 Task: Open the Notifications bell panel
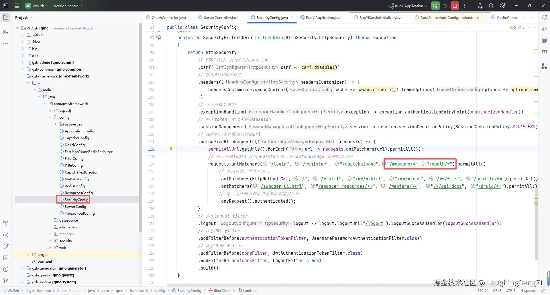click(x=544, y=17)
